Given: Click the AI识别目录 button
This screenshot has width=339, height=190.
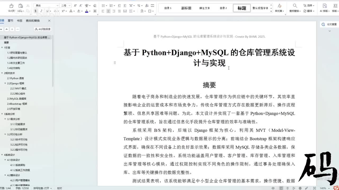Looking at the screenshot, I should [x=42, y=29].
